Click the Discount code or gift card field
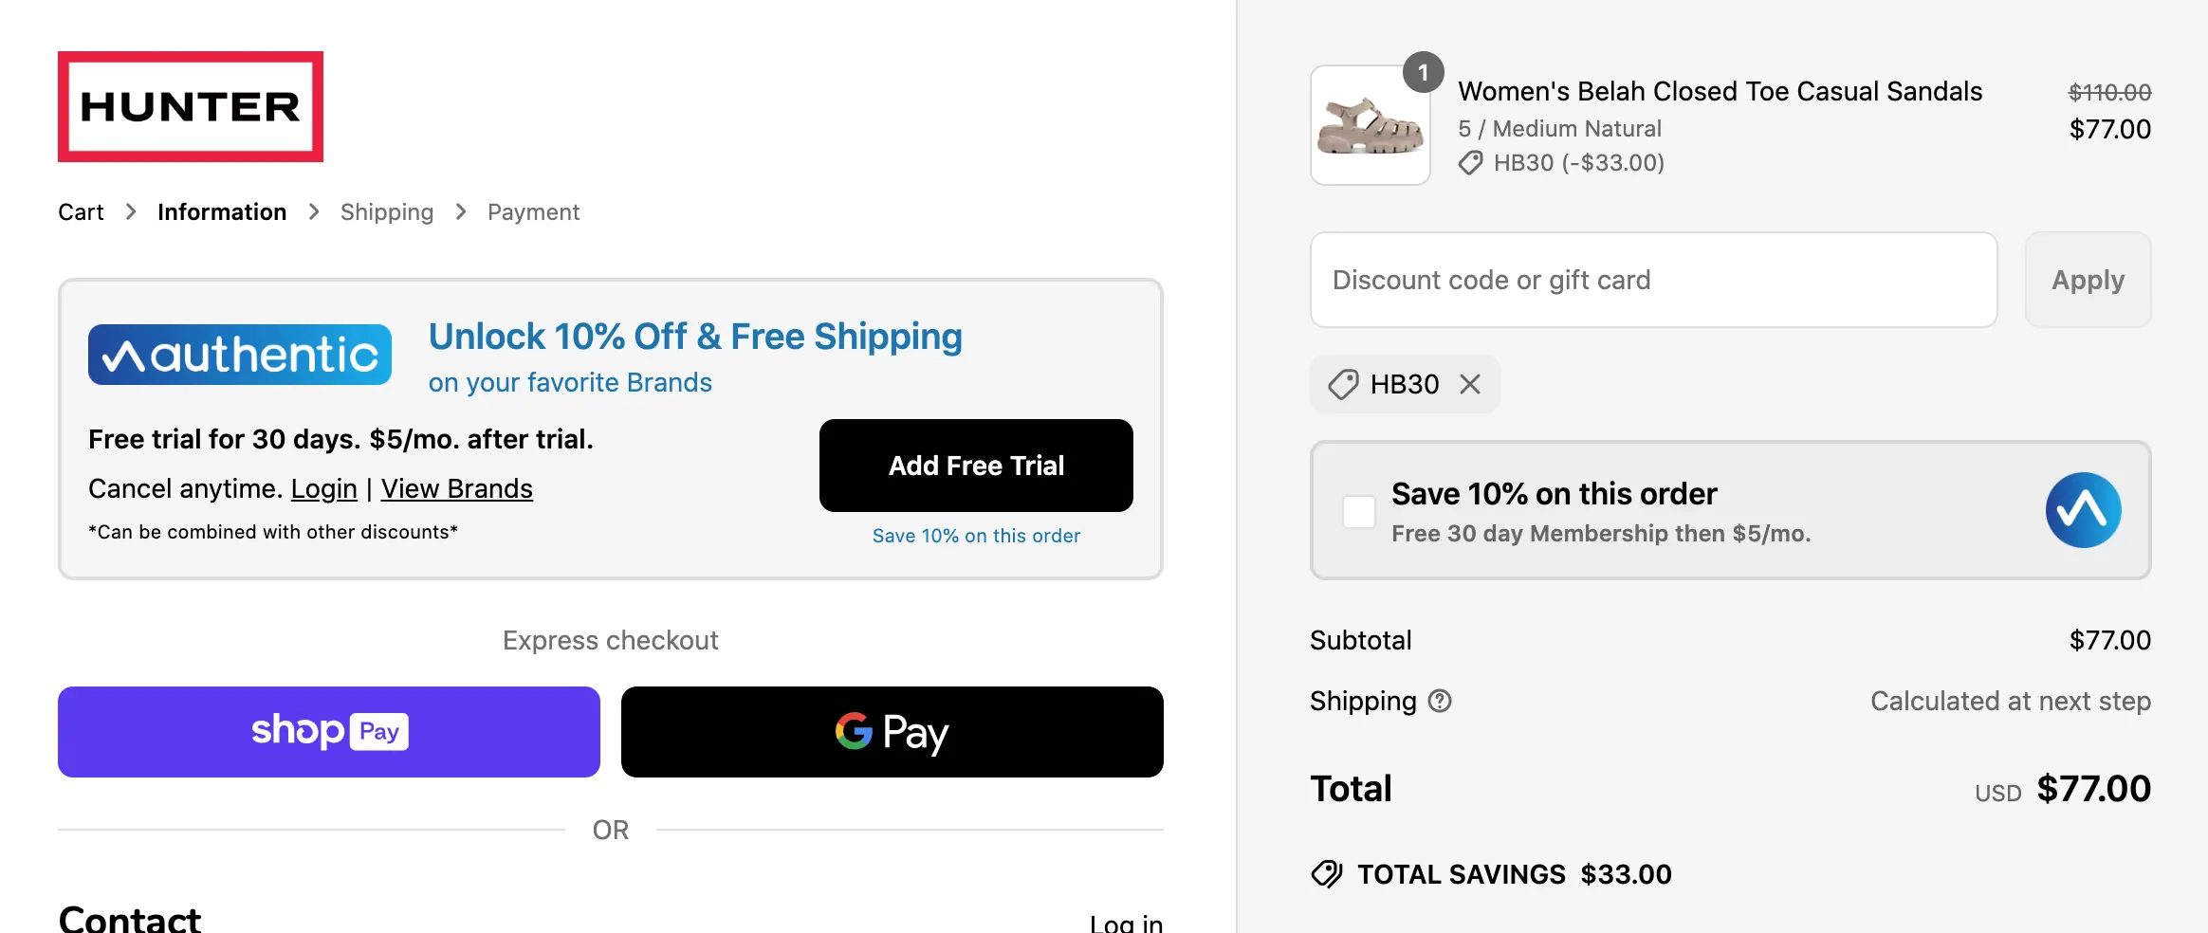2208x933 pixels. pyautogui.click(x=1653, y=281)
